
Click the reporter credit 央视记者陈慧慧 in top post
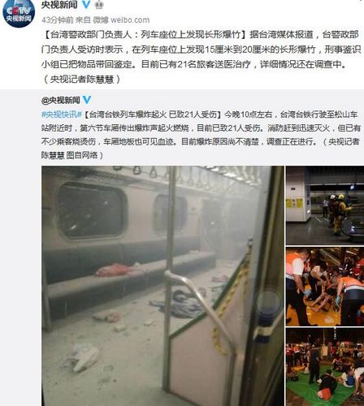click(82, 80)
